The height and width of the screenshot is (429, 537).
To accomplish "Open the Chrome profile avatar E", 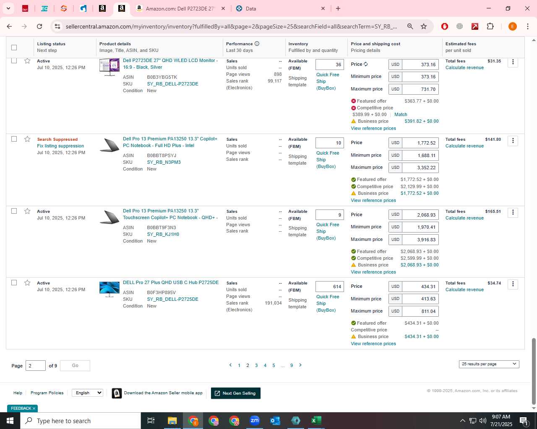I will (x=512, y=26).
